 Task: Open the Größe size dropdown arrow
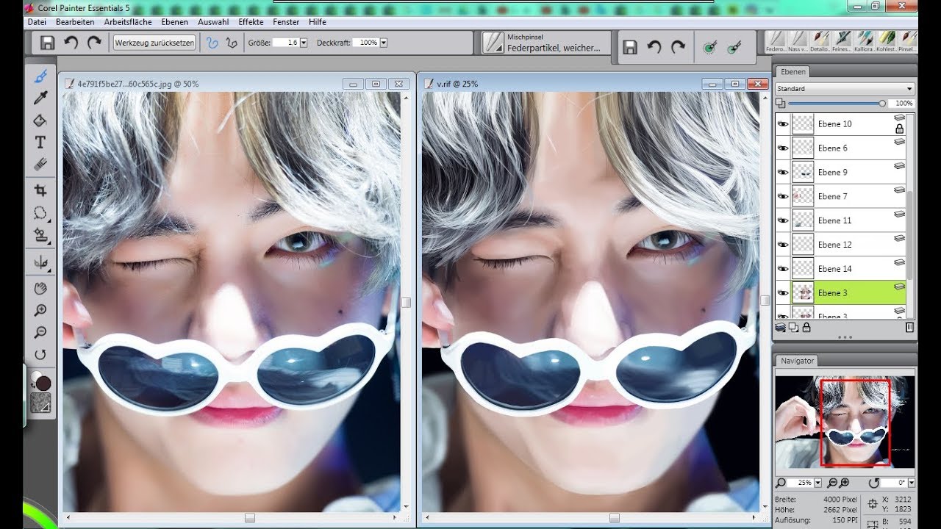(x=304, y=43)
